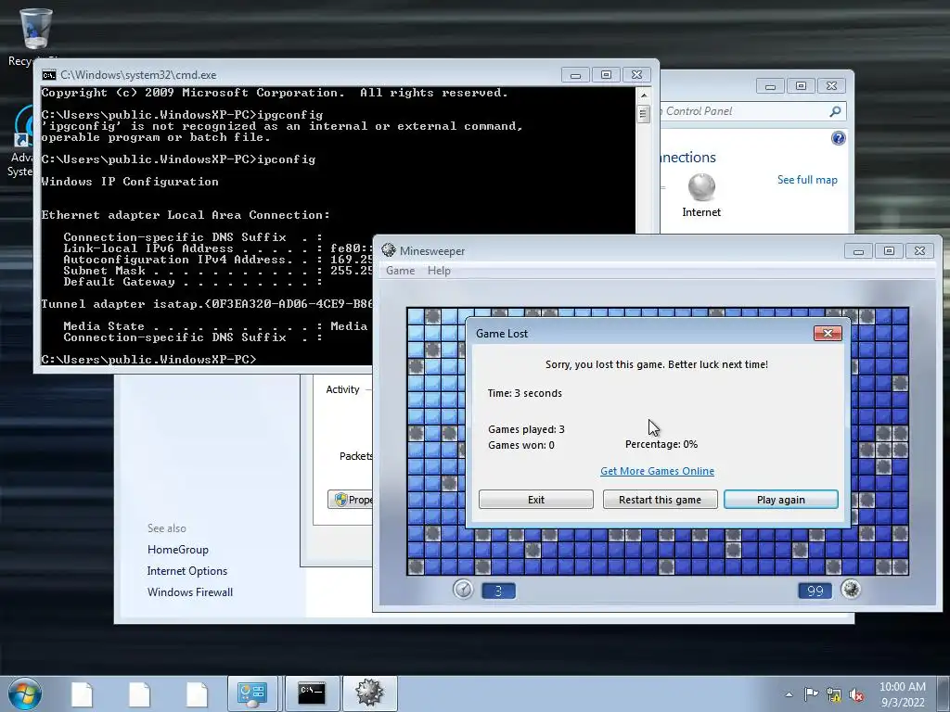
Task: Click the timer value 3 display
Action: tap(498, 591)
